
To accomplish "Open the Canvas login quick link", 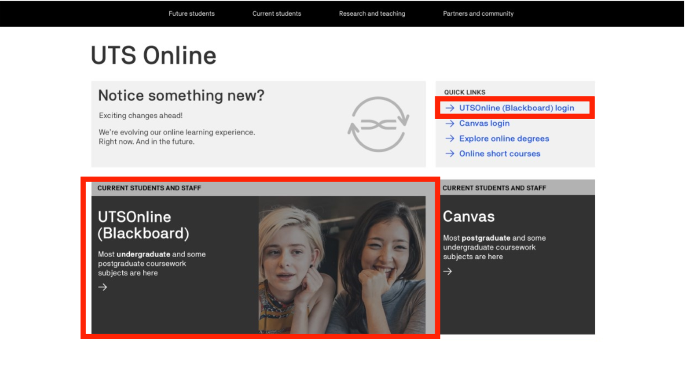I will pyautogui.click(x=484, y=124).
